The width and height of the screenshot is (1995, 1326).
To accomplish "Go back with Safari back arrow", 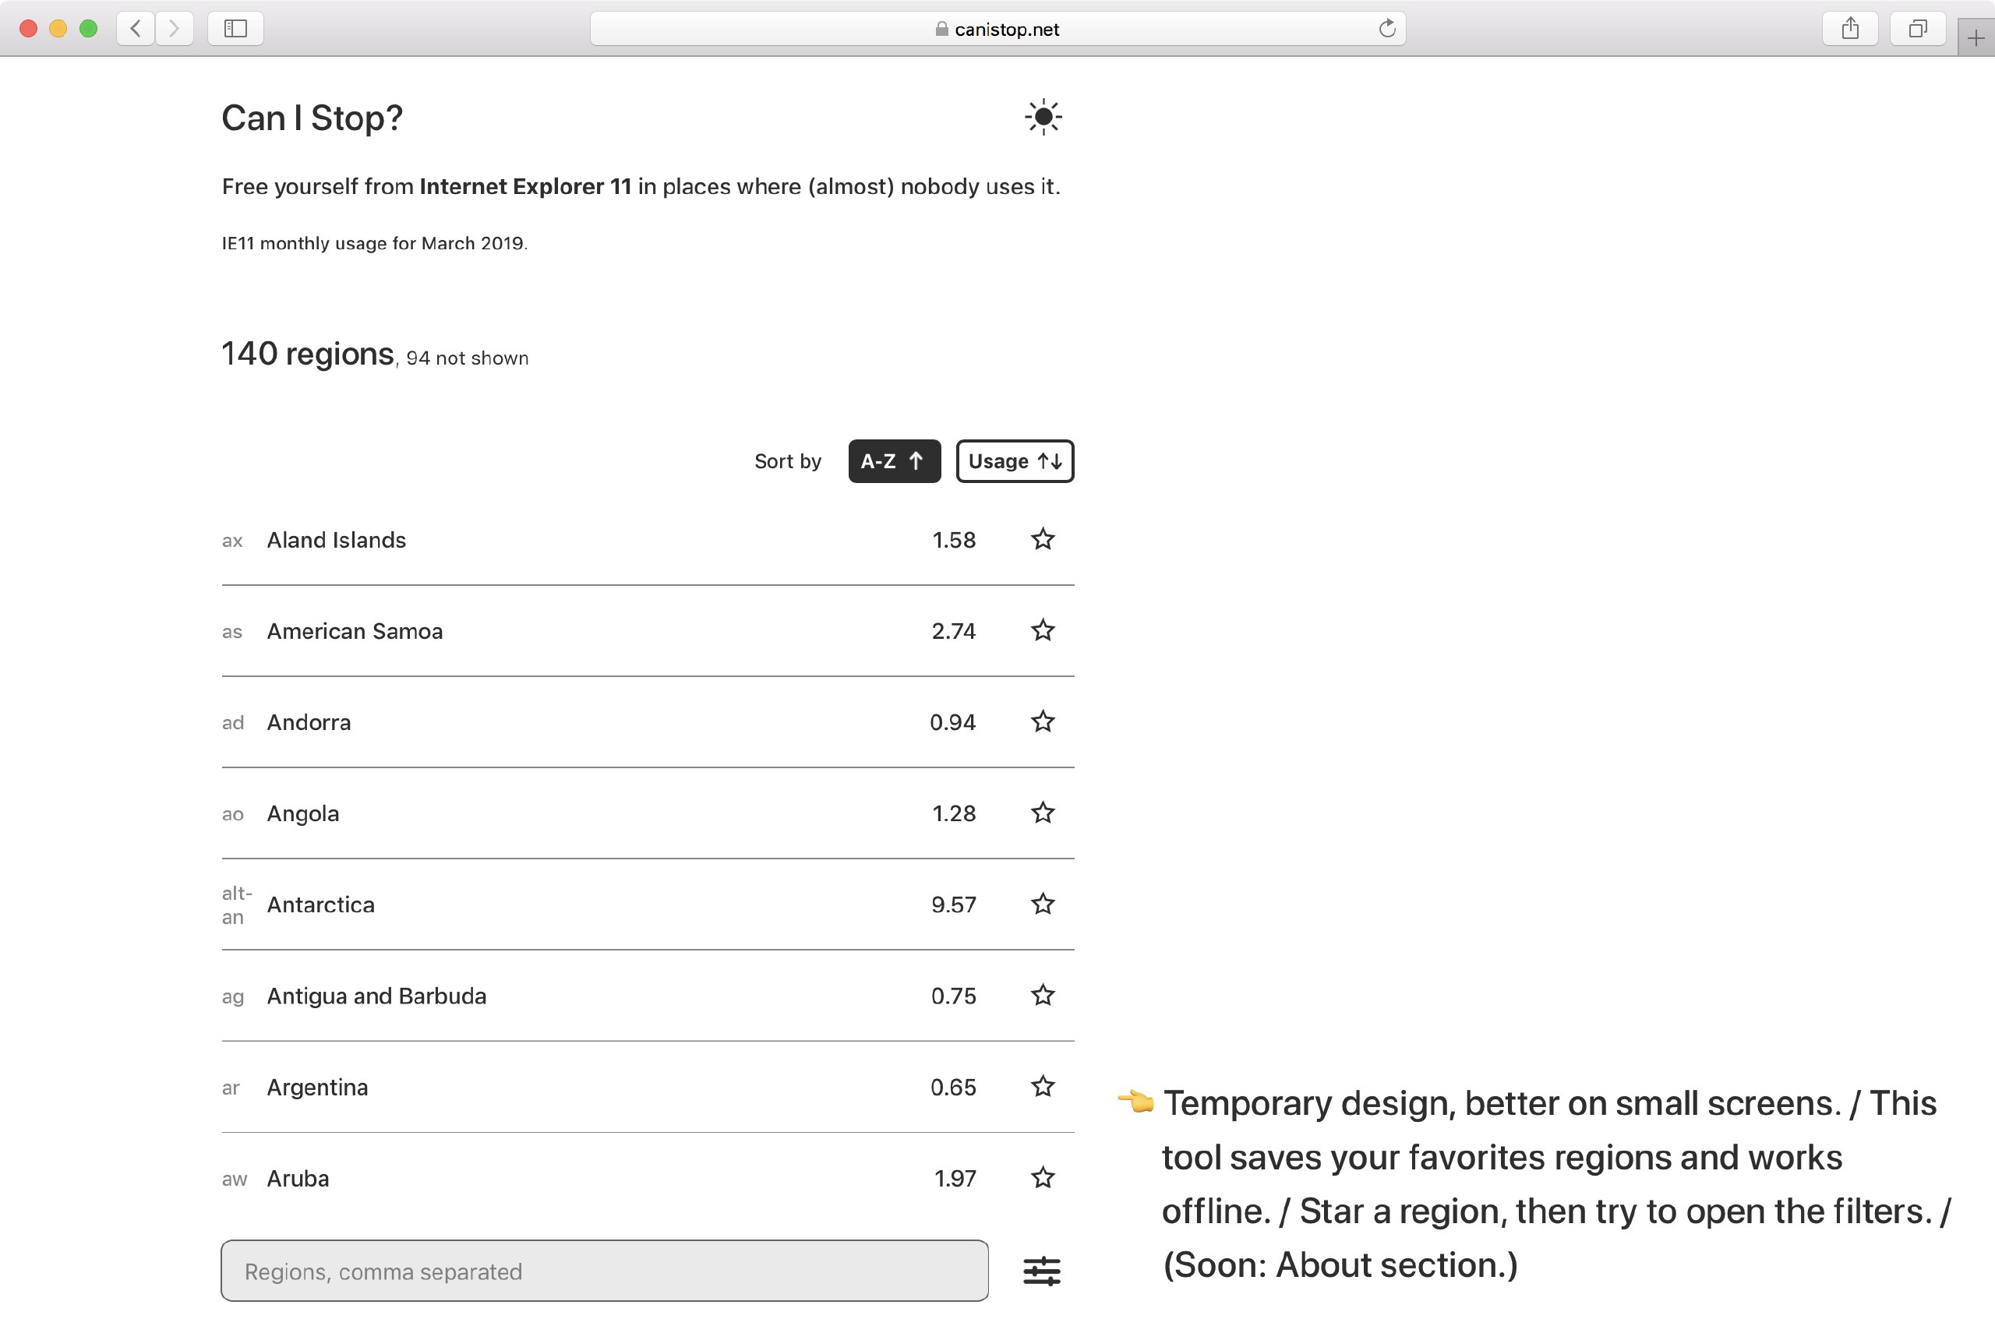I will coord(136,29).
